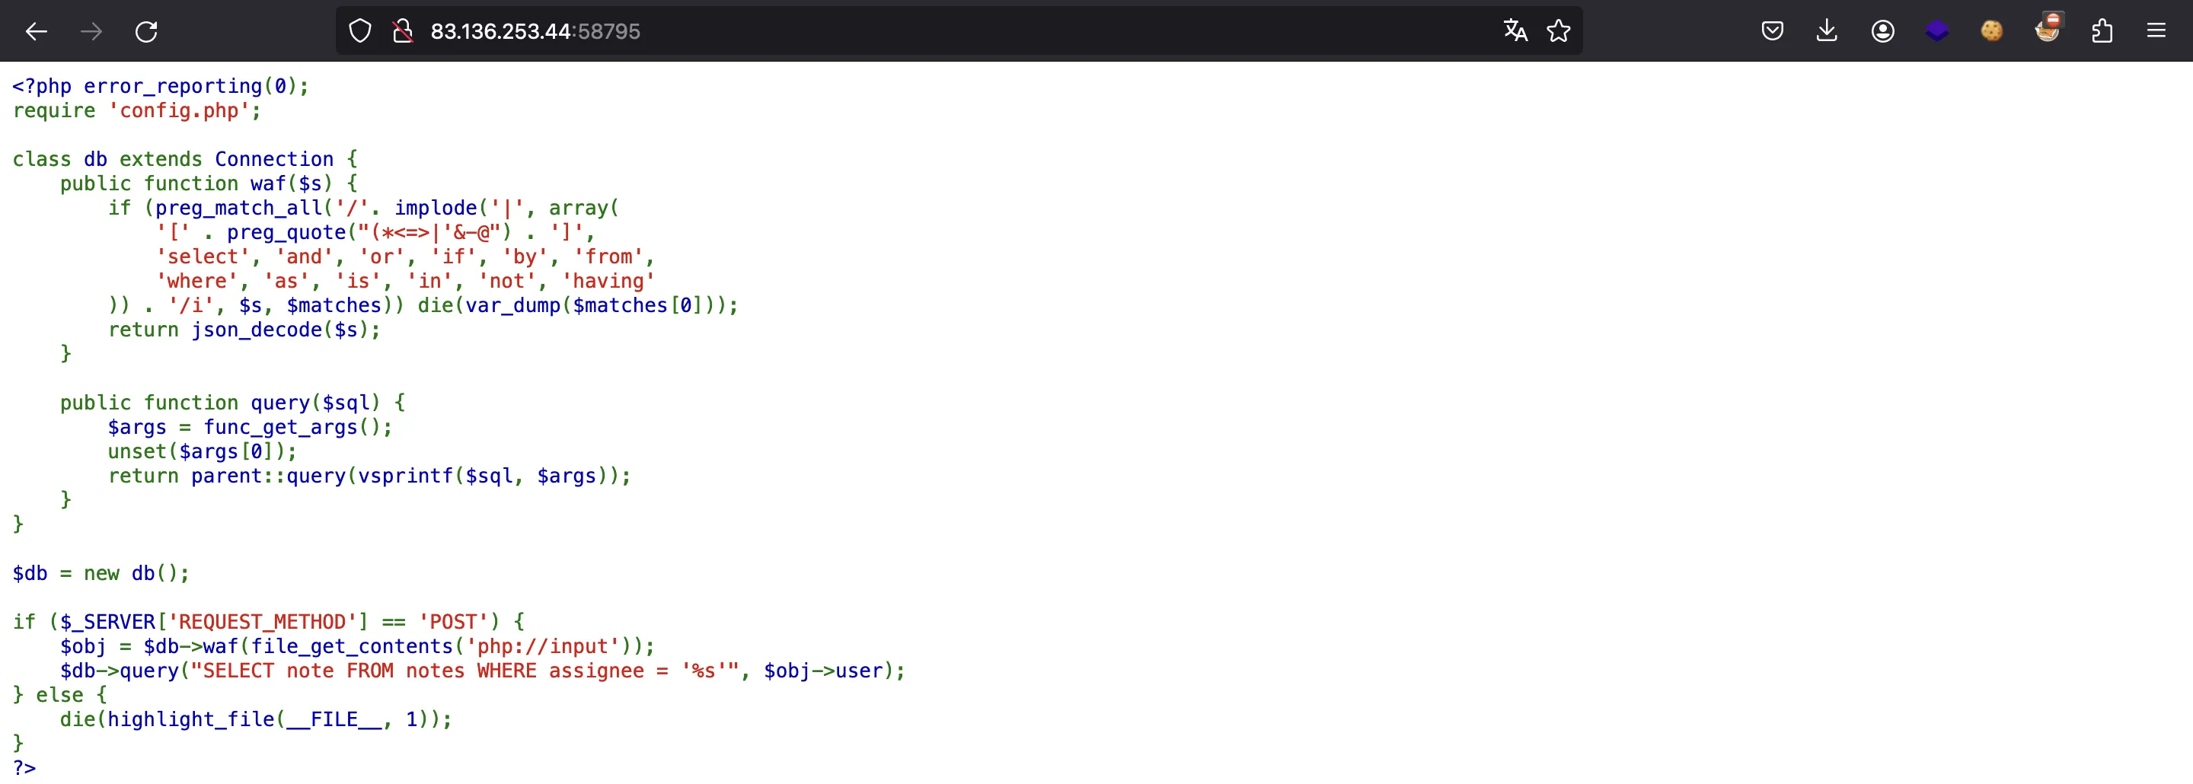
Task: Save page to Pocket
Action: click(x=1773, y=31)
